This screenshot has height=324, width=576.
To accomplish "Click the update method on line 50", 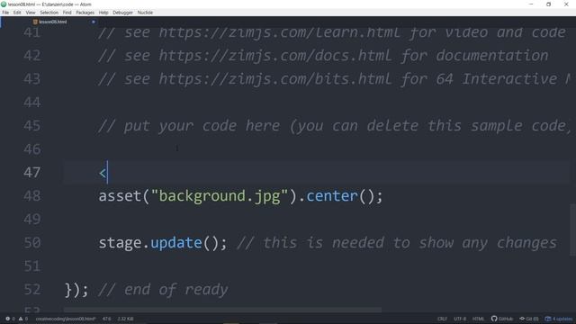I will pos(176,243).
